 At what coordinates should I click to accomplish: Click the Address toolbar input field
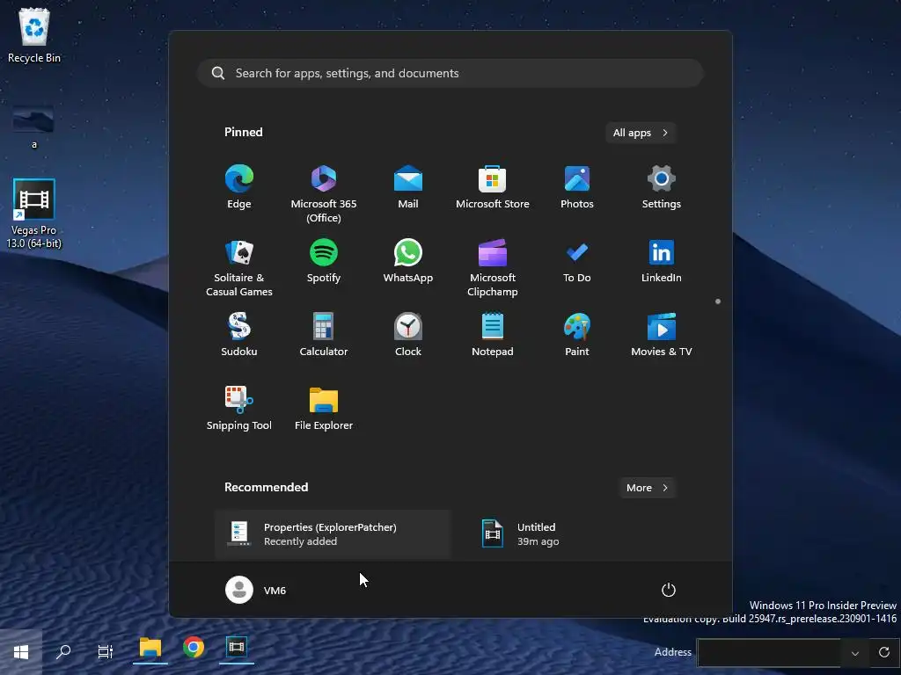coord(769,653)
